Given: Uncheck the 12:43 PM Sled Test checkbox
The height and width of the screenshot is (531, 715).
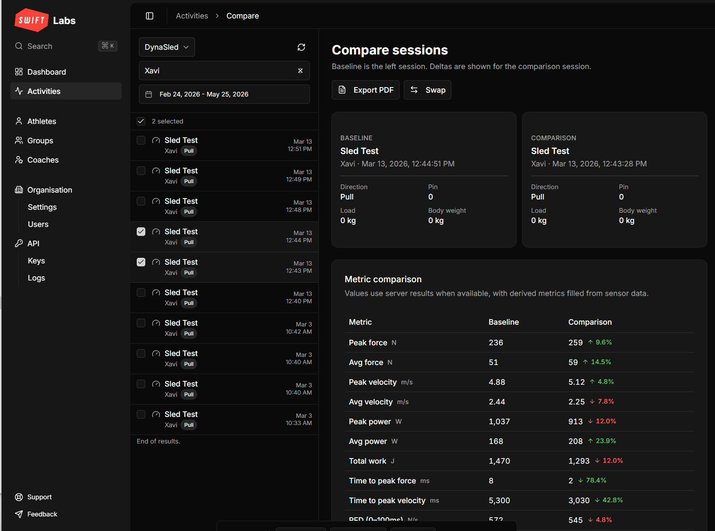Looking at the screenshot, I should 141,262.
